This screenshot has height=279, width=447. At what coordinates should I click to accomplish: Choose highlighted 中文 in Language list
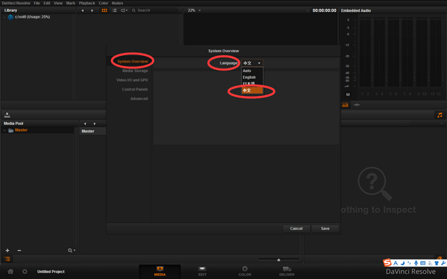[x=253, y=91]
